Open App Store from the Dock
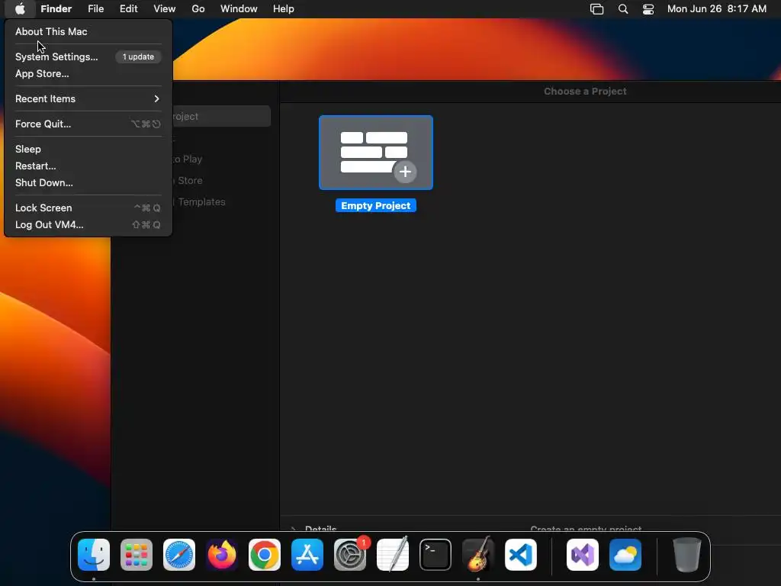781x586 pixels. 307,555
